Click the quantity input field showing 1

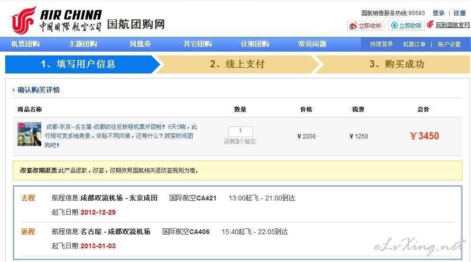pos(240,131)
